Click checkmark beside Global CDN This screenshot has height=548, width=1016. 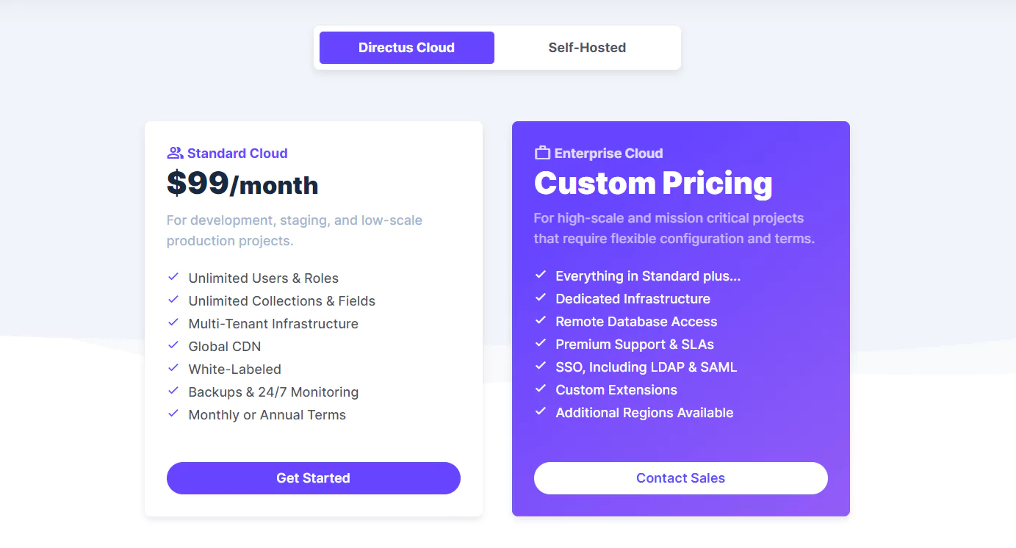[173, 345]
